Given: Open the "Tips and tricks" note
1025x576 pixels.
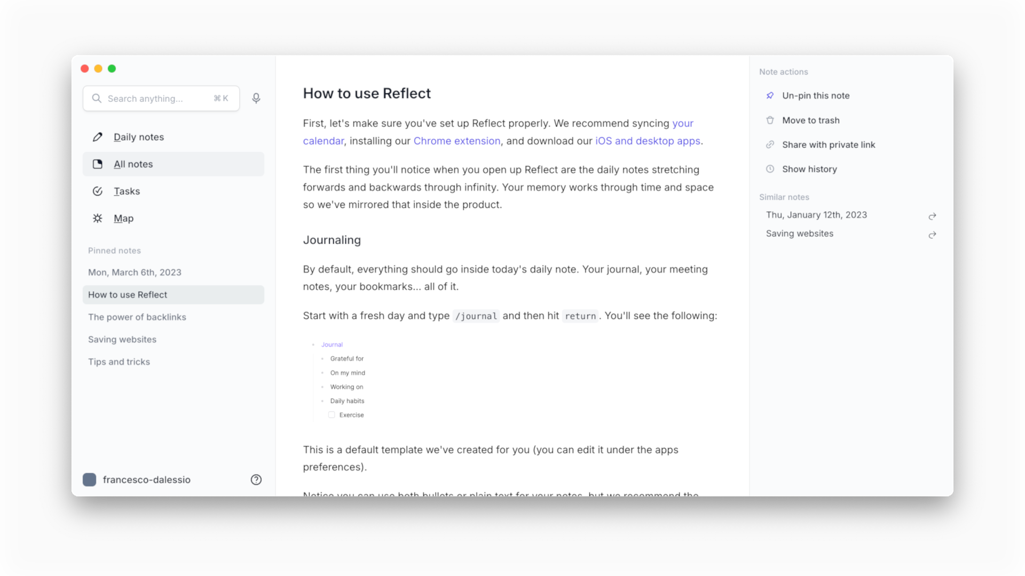Looking at the screenshot, I should pyautogui.click(x=119, y=362).
